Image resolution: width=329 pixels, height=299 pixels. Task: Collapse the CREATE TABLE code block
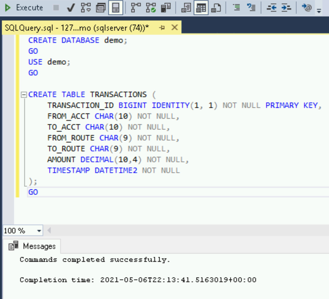24,95
